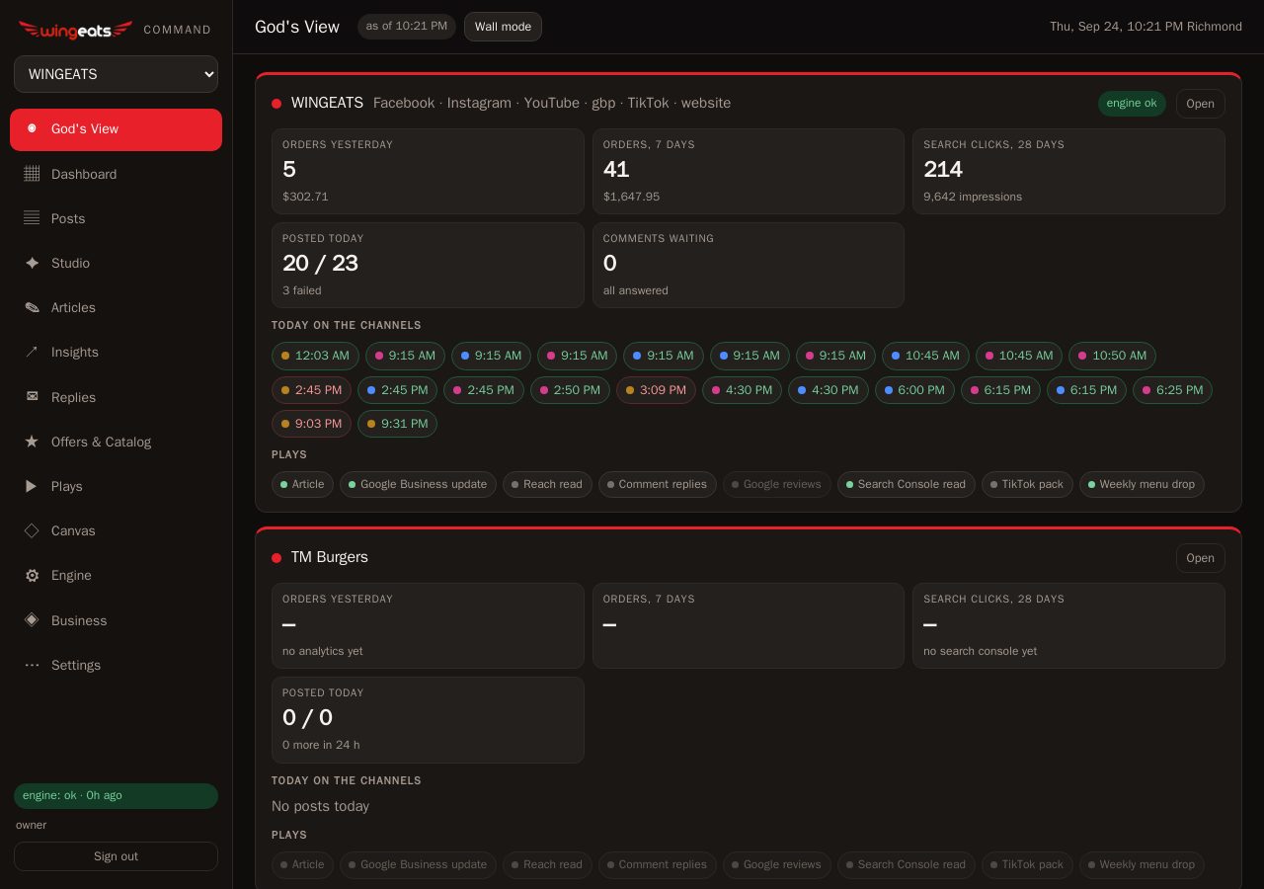Click Weekly menu drop play under WINGEATS
The width and height of the screenshot is (1264, 889).
[1142, 484]
